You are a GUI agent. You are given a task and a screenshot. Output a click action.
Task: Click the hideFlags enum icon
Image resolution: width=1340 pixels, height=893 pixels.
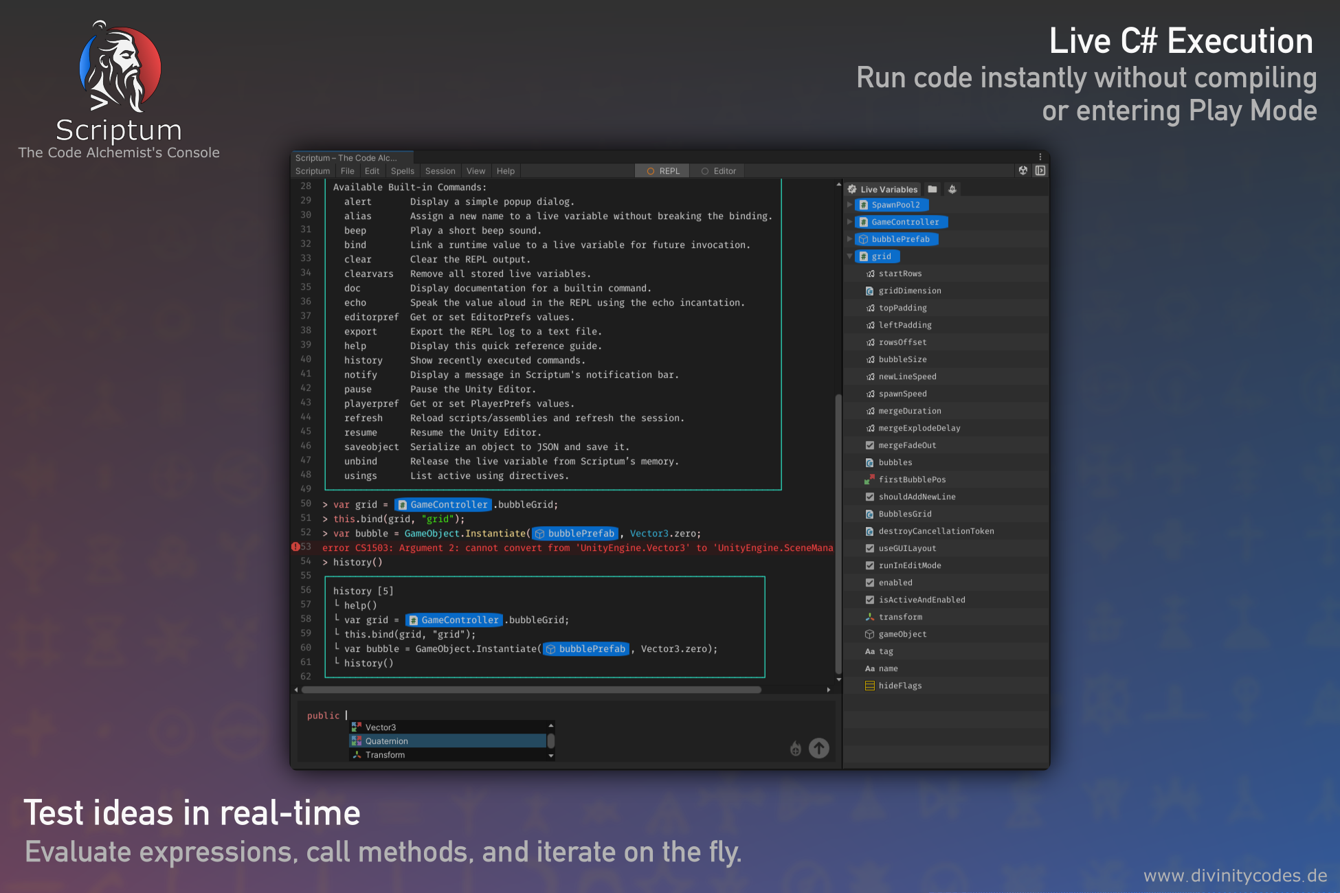tap(870, 686)
